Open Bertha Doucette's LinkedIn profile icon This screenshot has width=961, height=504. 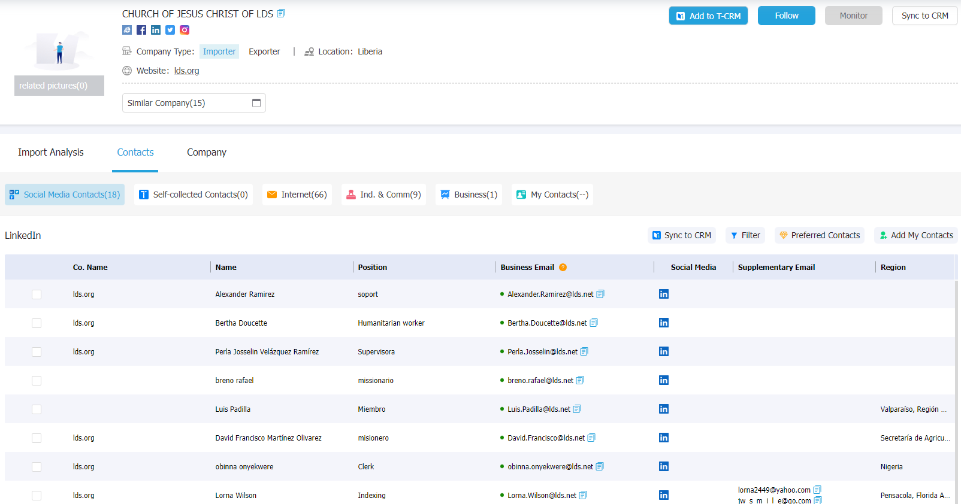(664, 323)
